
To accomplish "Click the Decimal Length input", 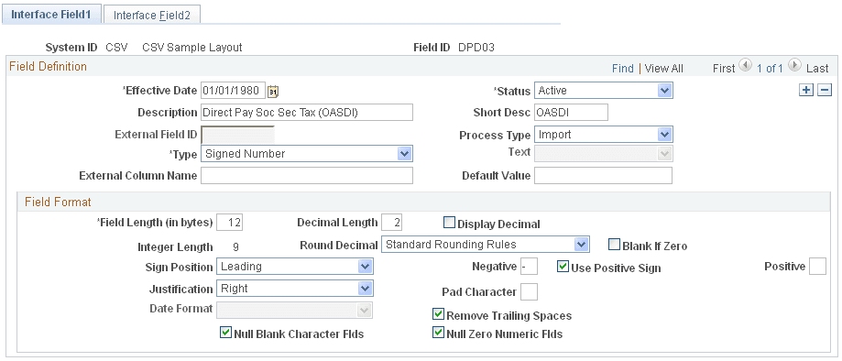I will (x=391, y=222).
